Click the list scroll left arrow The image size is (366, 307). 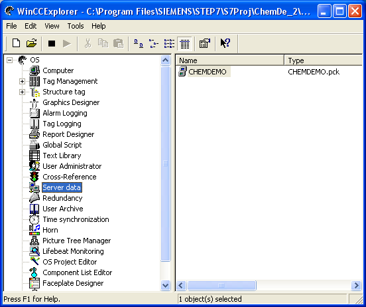(x=180, y=286)
